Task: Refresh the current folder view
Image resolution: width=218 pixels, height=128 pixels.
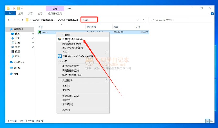Action: 143,20
